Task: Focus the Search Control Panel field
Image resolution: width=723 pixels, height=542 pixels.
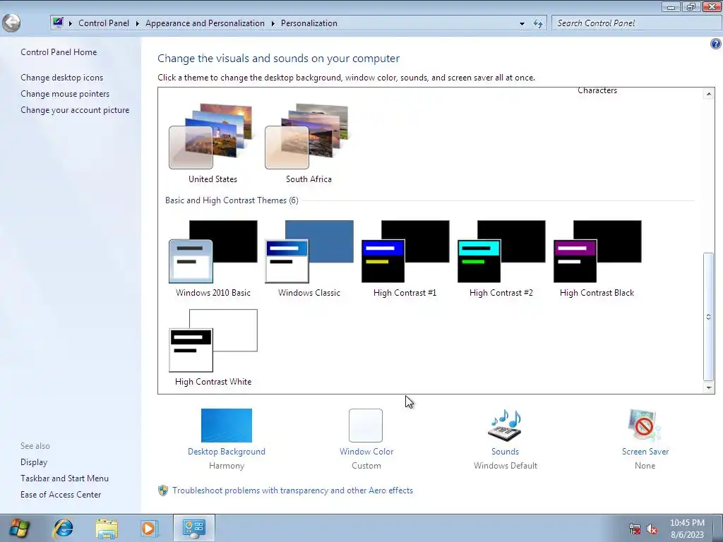Action: coord(637,23)
